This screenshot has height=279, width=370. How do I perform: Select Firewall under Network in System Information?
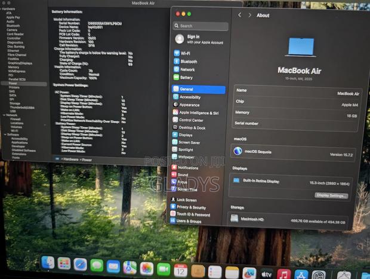pyautogui.click(x=16, y=119)
